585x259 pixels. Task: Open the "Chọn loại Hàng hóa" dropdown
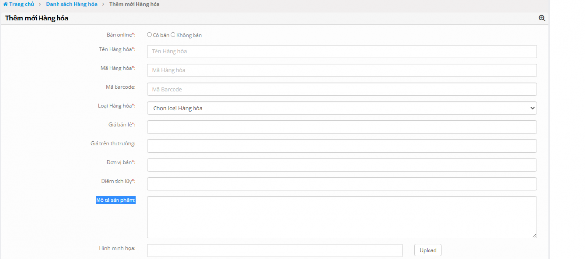tap(341, 108)
